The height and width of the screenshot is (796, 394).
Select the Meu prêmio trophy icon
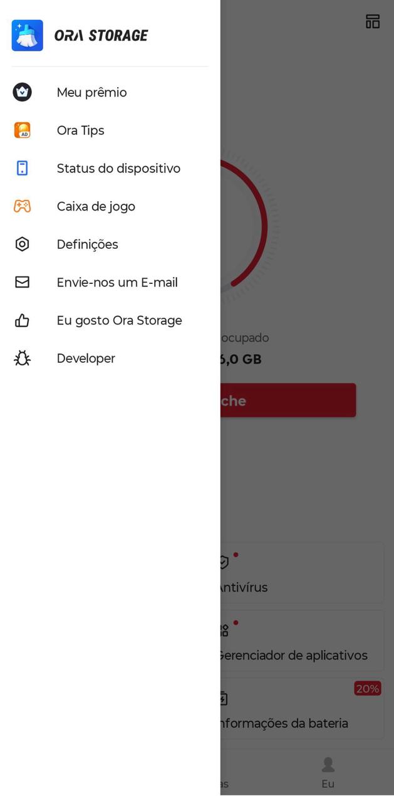[x=22, y=92]
